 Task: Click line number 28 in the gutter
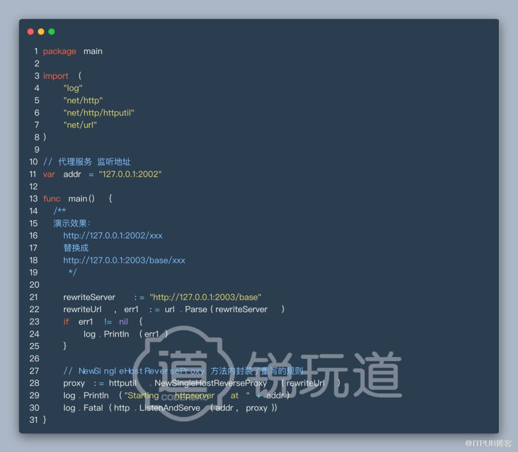(x=34, y=383)
